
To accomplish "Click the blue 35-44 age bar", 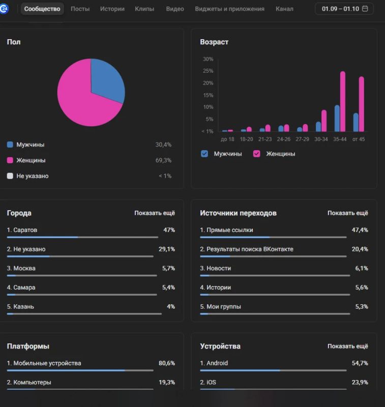I will 337,118.
